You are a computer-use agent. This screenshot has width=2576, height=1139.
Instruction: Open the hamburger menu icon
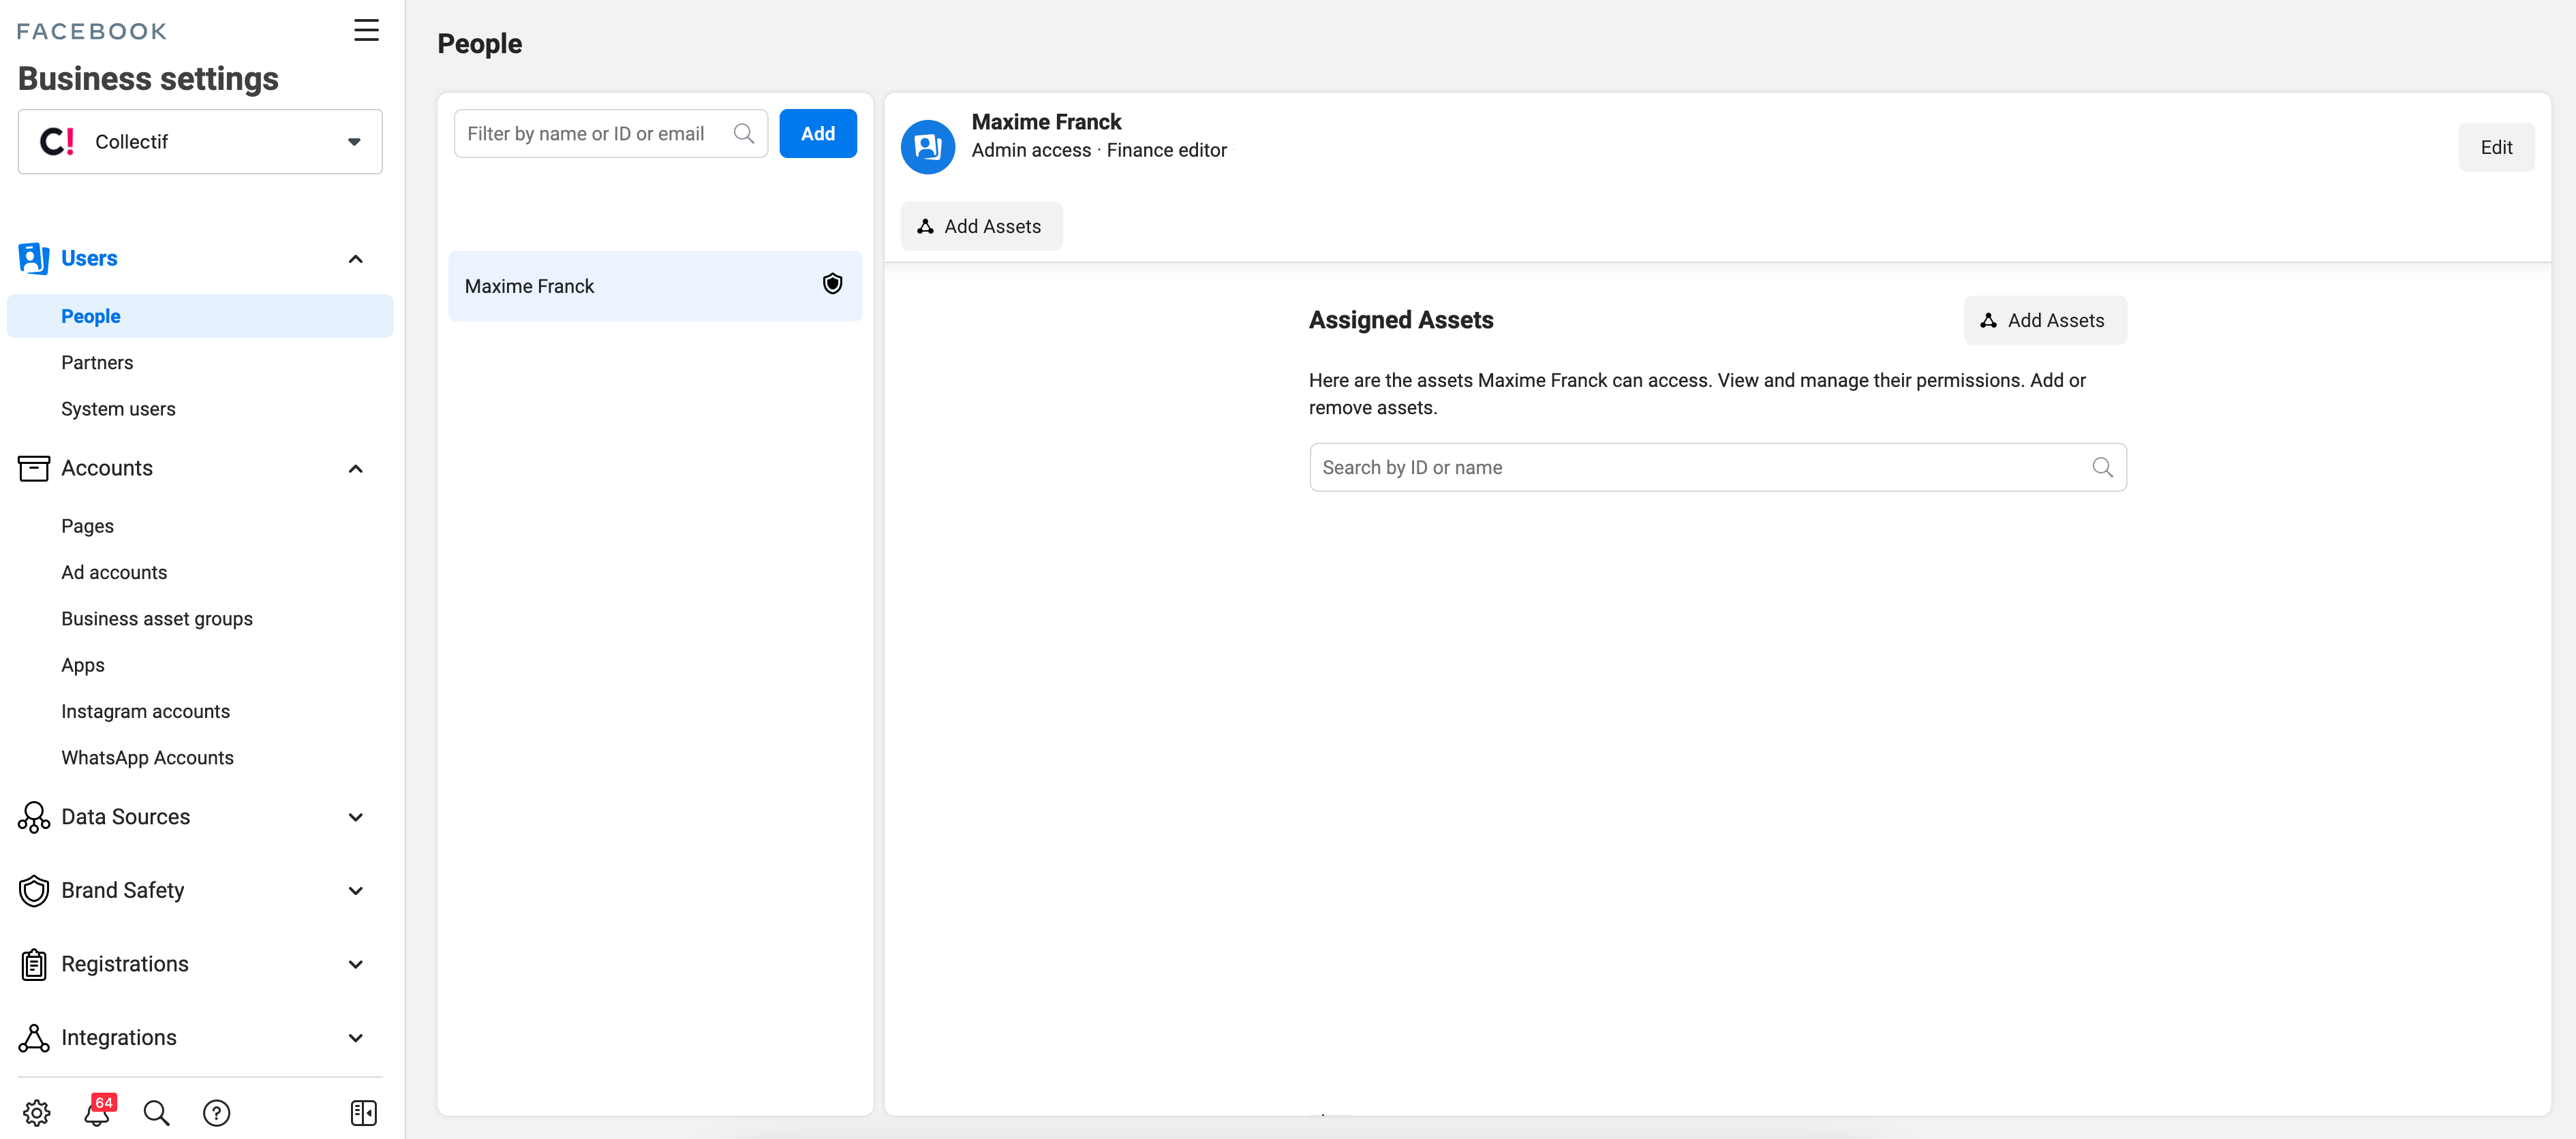pos(366,30)
